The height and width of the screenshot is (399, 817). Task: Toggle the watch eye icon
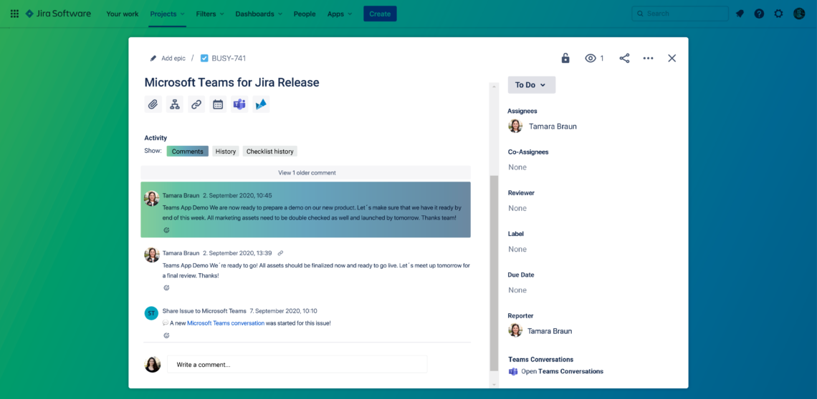pos(591,58)
